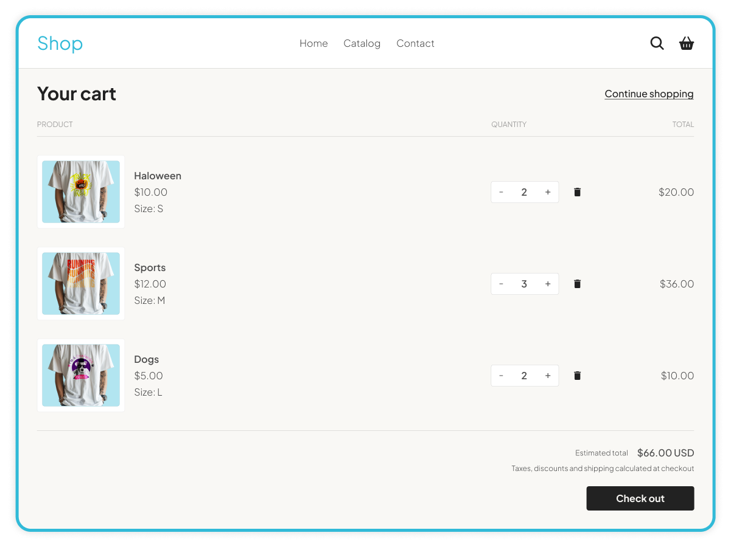This screenshot has width=731, height=547.
Task: Click the Check out button
Action: (640, 498)
